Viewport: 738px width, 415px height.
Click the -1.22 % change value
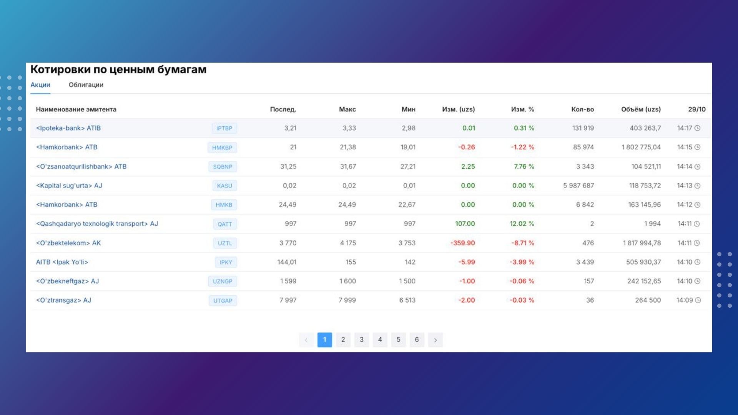pos(523,147)
